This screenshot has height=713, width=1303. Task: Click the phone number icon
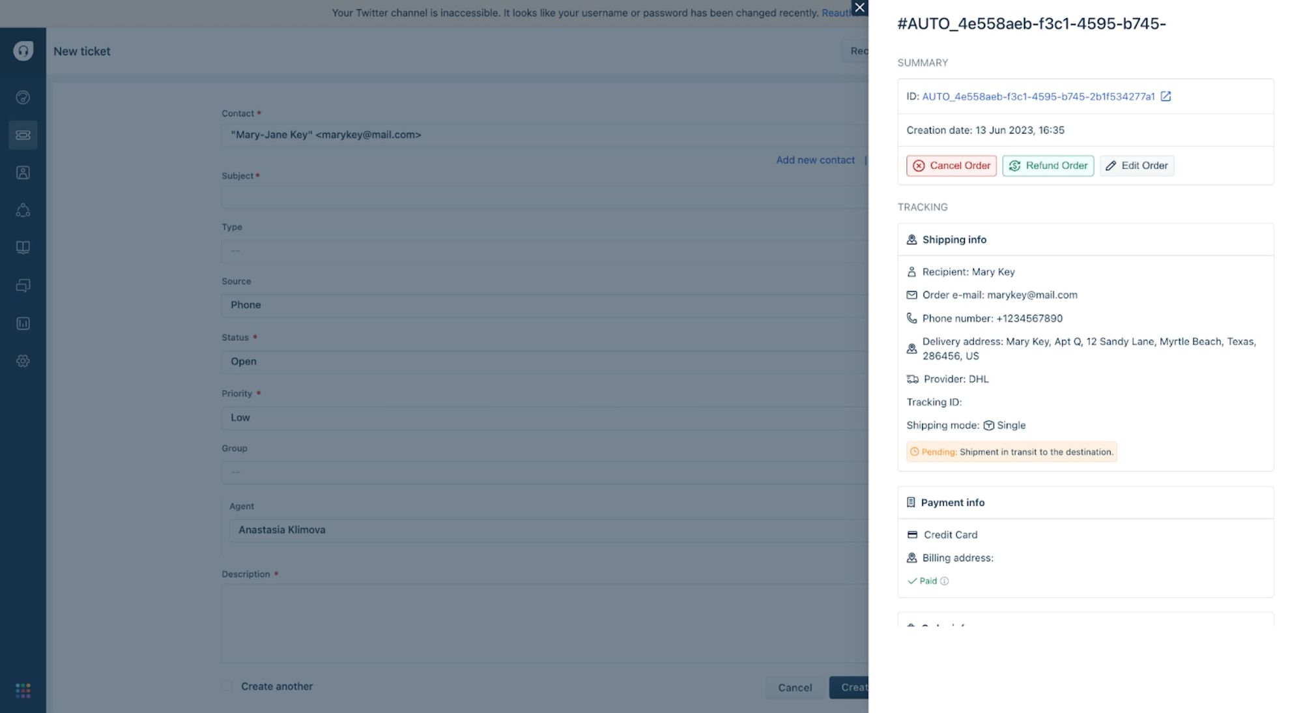click(913, 319)
